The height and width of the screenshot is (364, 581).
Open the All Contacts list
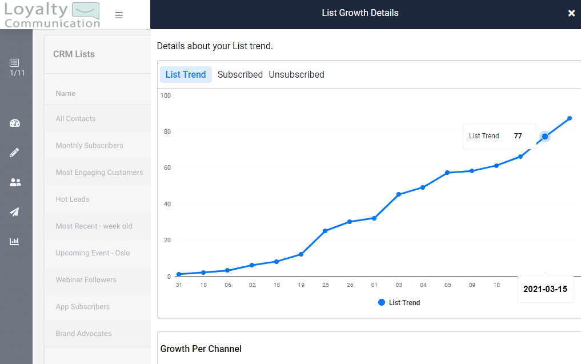76,118
